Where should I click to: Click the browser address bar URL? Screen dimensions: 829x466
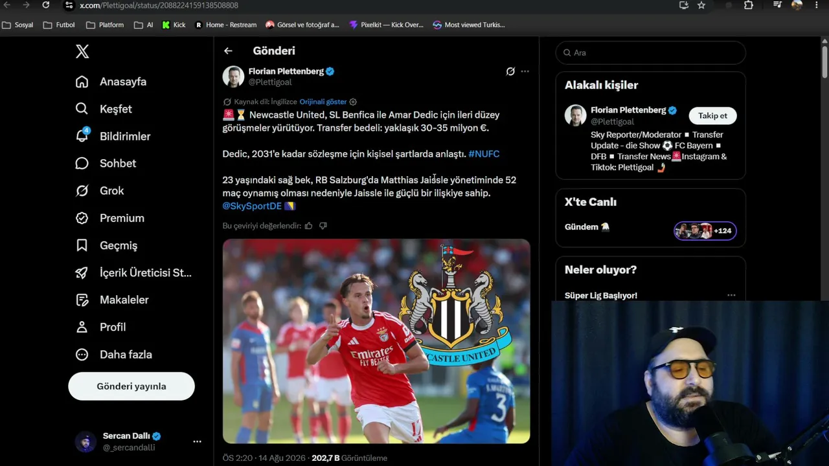point(159,5)
